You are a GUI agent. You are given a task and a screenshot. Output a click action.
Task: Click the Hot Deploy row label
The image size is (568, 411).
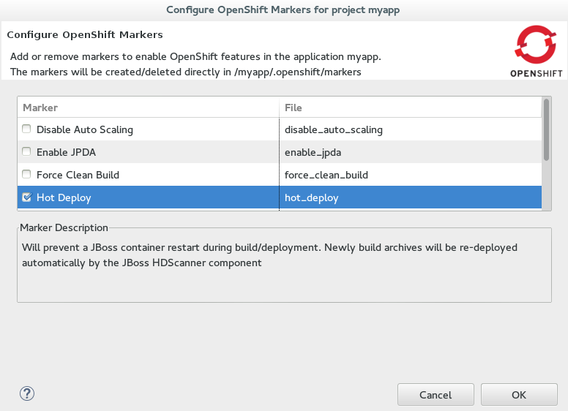point(64,198)
